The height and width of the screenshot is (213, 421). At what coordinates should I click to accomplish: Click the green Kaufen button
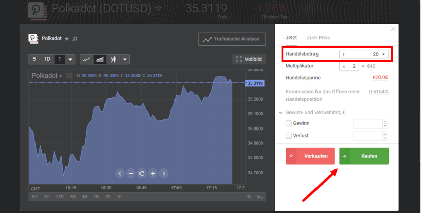click(364, 156)
